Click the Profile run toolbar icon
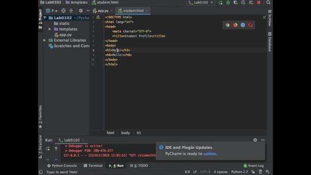 pos(243,2)
